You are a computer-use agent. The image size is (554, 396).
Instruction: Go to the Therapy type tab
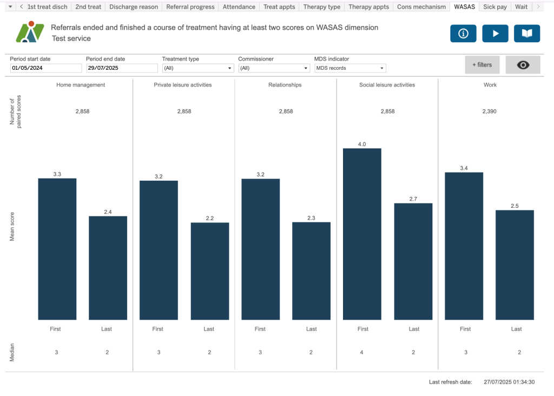[x=321, y=7]
